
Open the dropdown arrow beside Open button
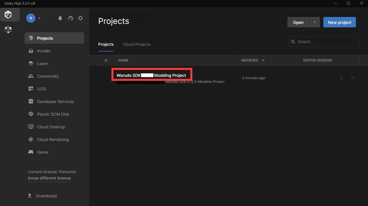click(314, 22)
